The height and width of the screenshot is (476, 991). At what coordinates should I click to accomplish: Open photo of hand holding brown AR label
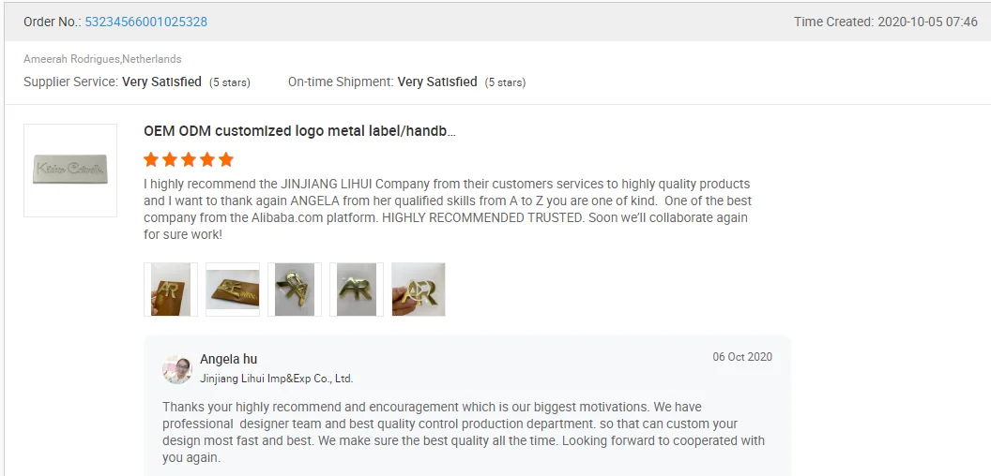171,289
